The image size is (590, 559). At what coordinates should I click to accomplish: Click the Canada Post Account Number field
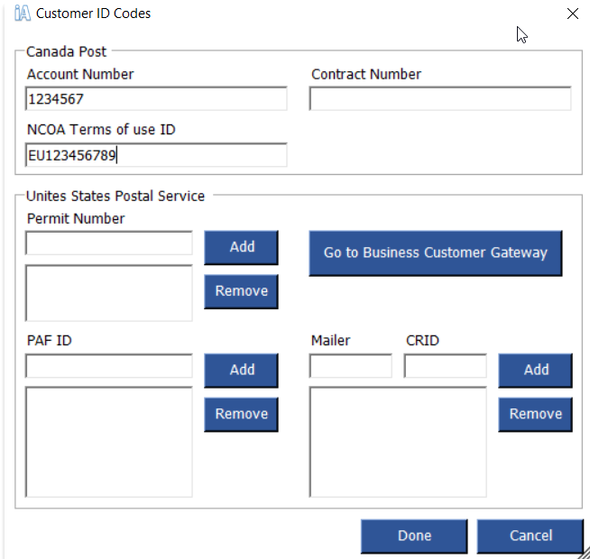pyautogui.click(x=156, y=99)
